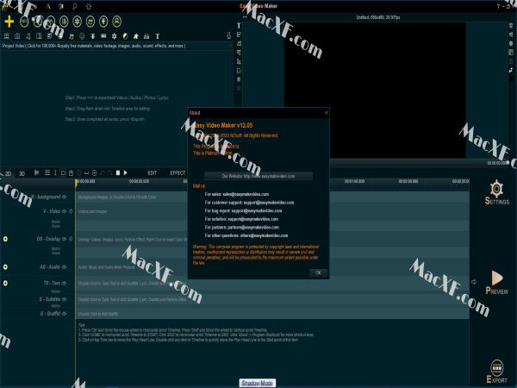Click the yellow plus add-media icon
Image resolution: width=517 pixels, height=388 pixels.
click(x=9, y=22)
